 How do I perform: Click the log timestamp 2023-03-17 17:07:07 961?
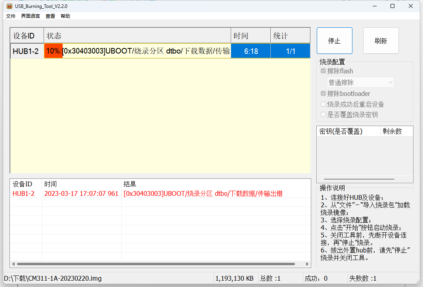click(x=81, y=194)
